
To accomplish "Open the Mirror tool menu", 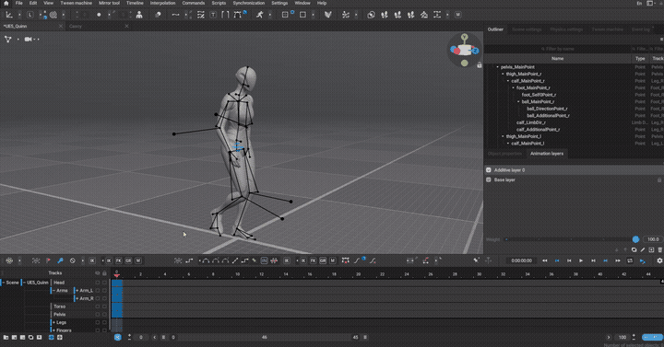I will point(109,3).
